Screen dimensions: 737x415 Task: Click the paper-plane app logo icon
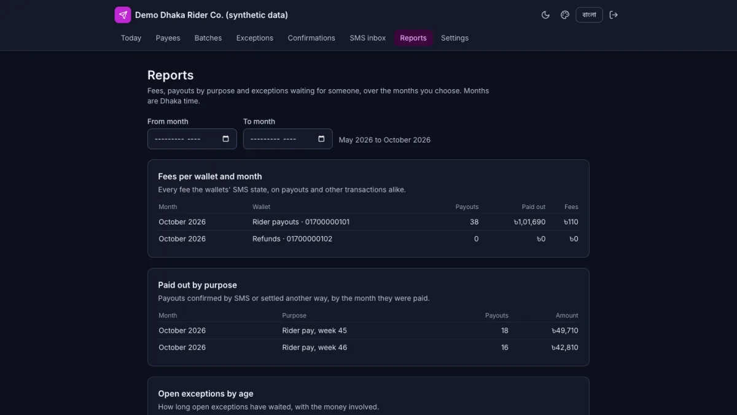[123, 15]
